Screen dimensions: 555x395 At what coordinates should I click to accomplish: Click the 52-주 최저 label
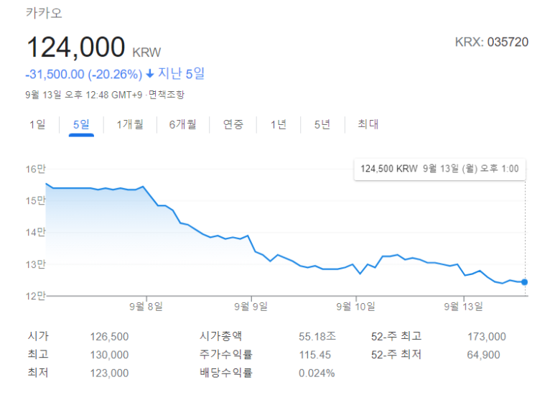tap(396, 354)
